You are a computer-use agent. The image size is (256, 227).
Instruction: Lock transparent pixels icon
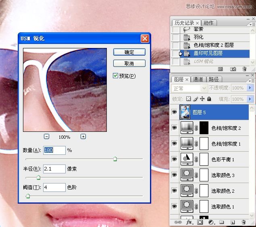coord(189,99)
